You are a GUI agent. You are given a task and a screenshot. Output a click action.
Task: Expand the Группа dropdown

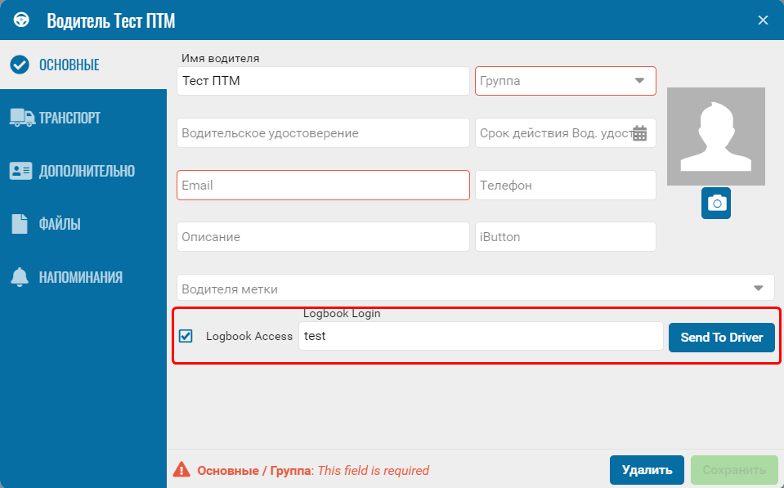point(566,81)
